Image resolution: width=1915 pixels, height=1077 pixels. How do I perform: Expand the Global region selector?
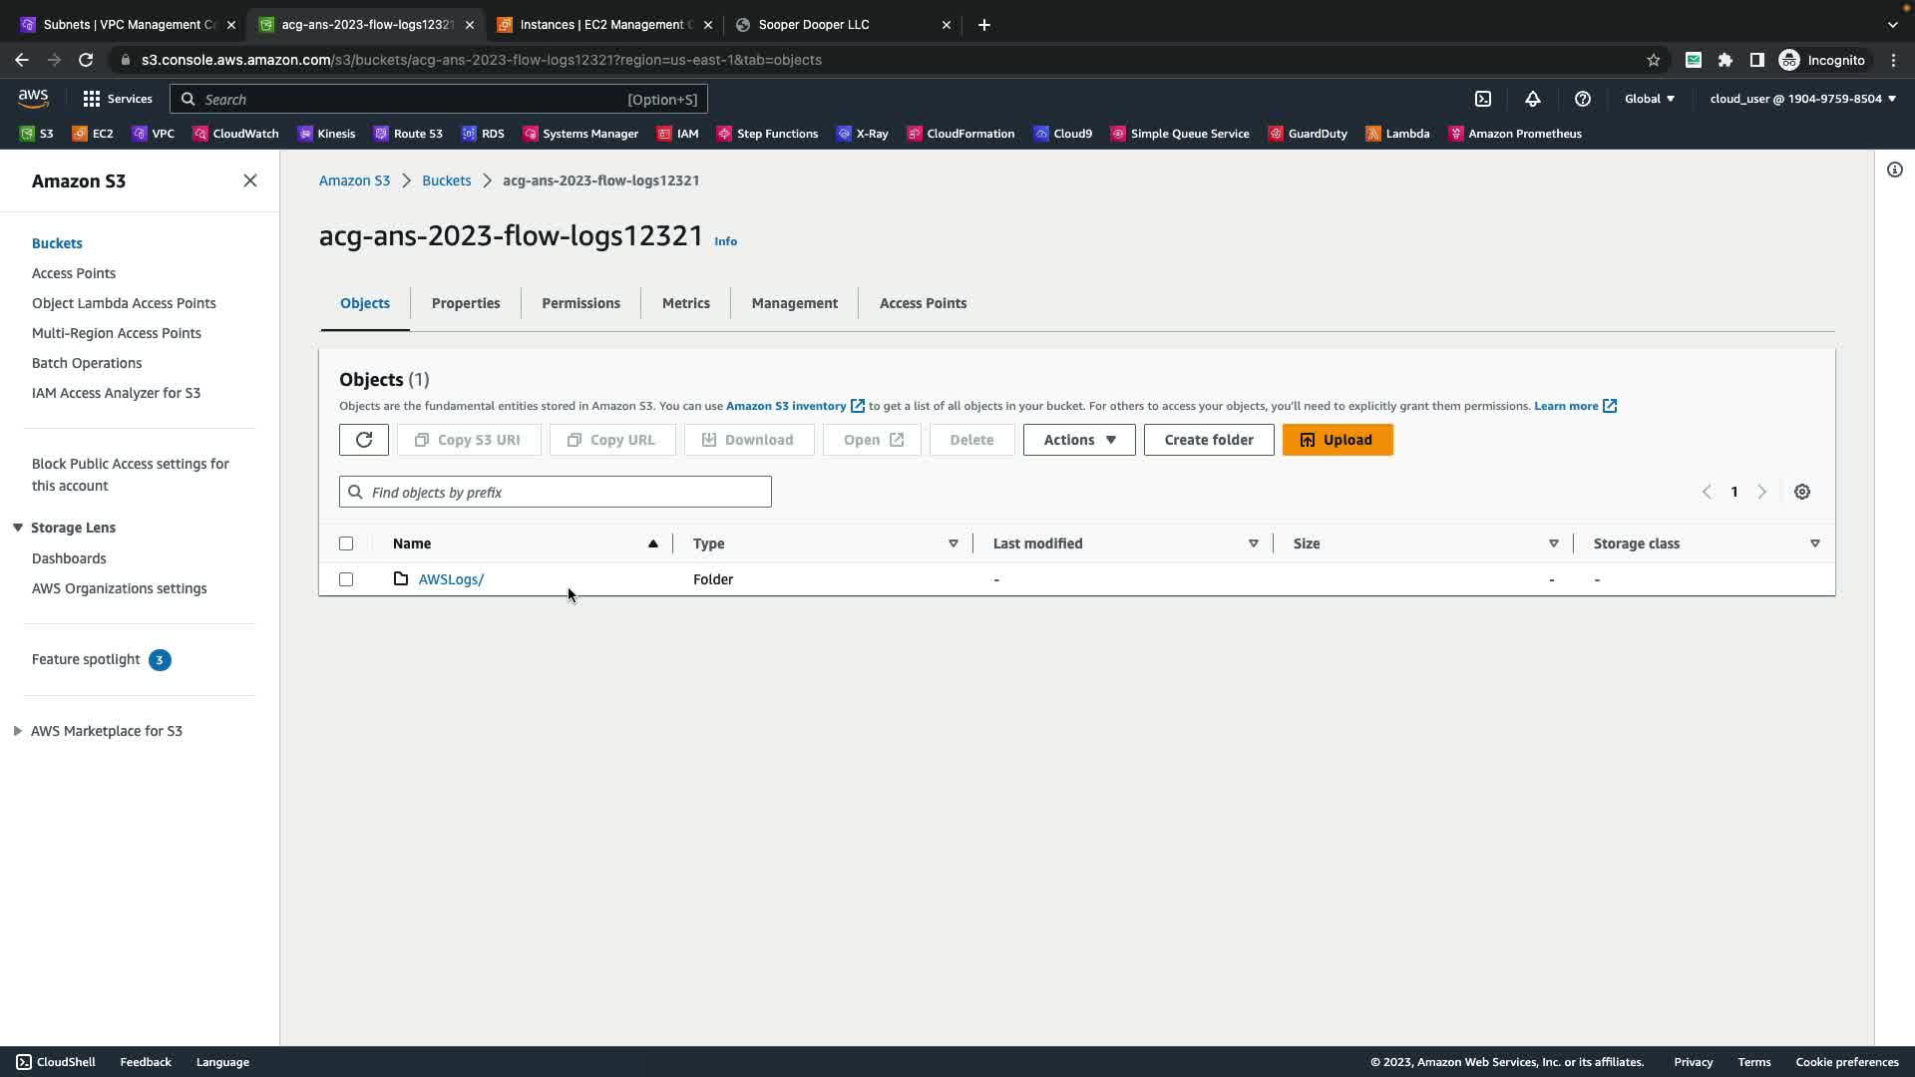pos(1650,99)
